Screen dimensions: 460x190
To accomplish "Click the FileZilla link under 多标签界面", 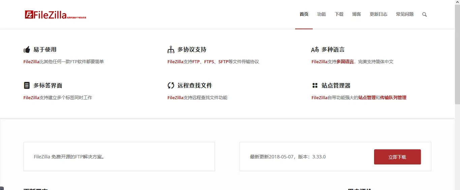I will [31, 98].
